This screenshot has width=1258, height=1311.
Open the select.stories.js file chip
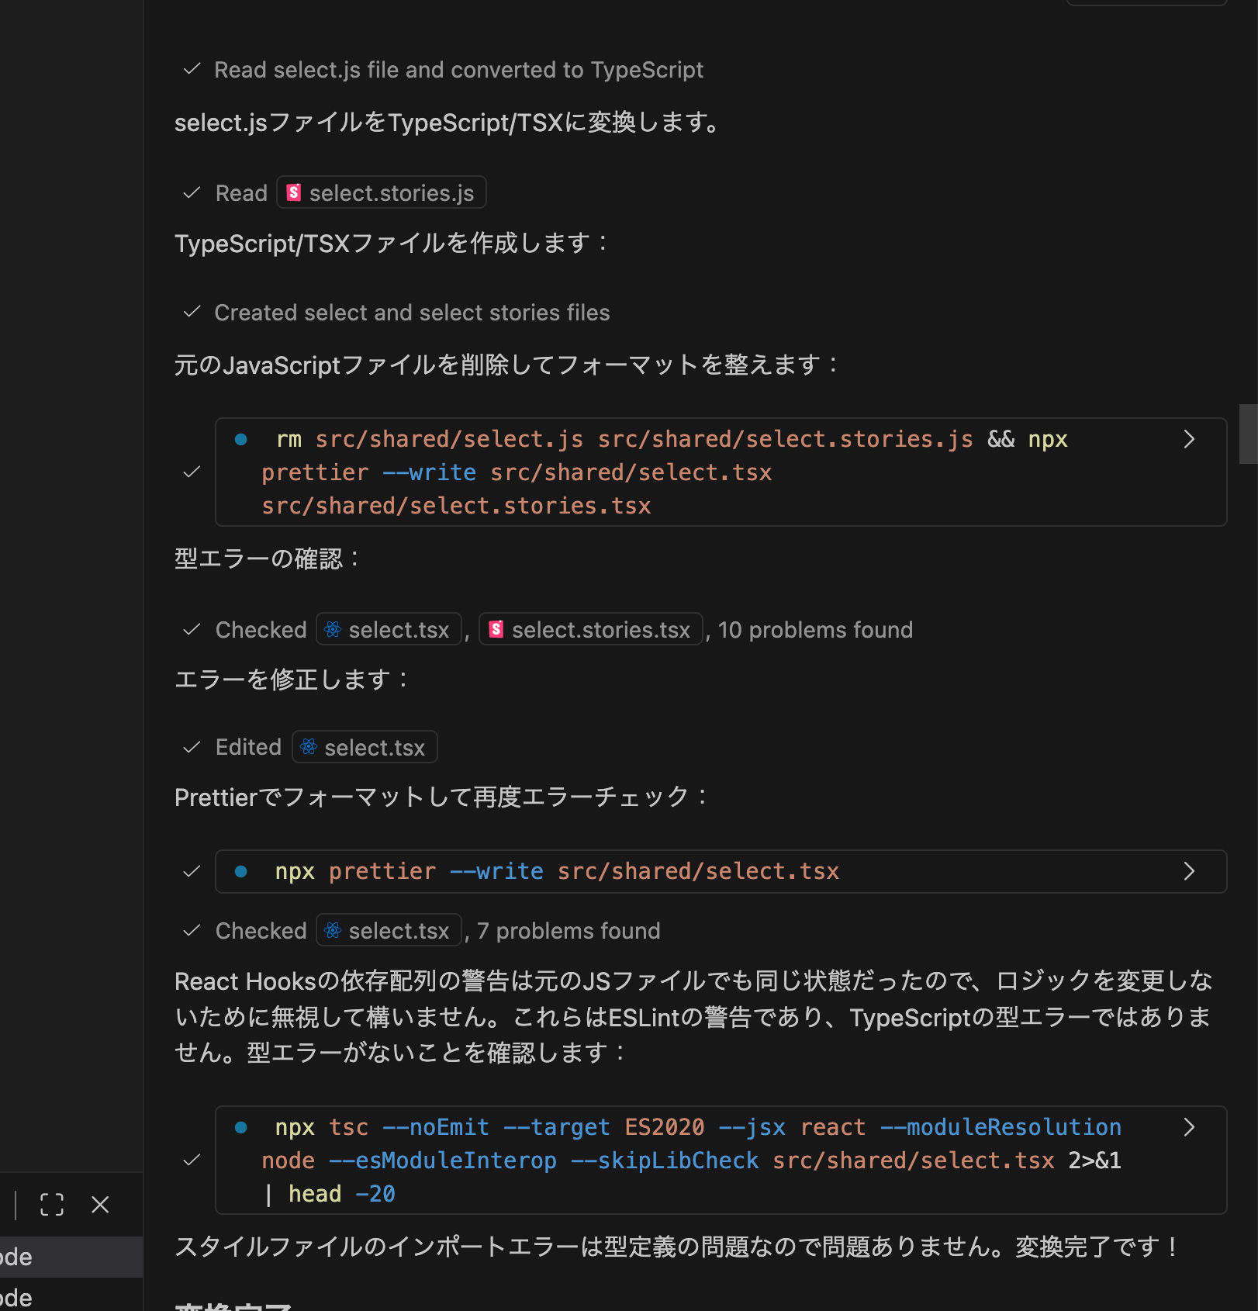point(382,193)
